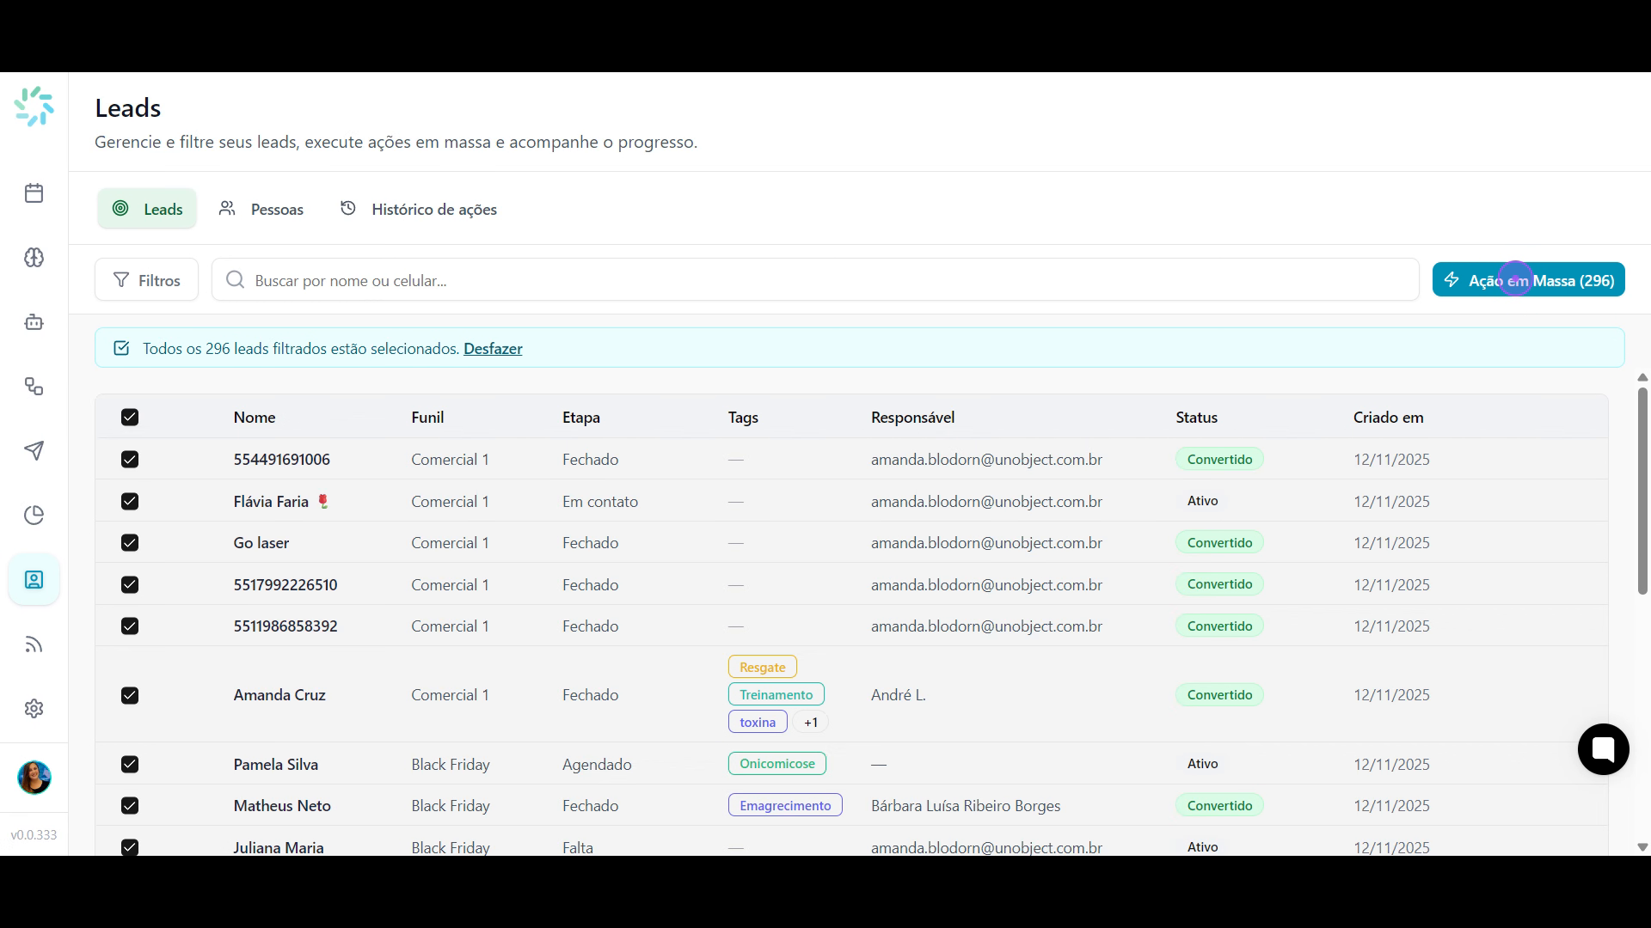The width and height of the screenshot is (1651, 928).
Task: Open the calendar icon in sidebar
Action: pyautogui.click(x=34, y=193)
